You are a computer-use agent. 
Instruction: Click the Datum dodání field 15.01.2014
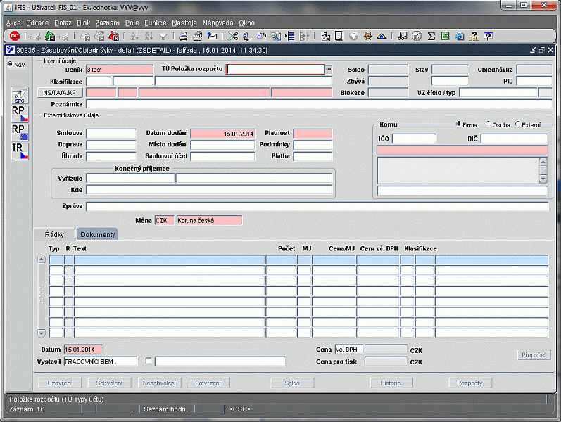[x=222, y=134]
